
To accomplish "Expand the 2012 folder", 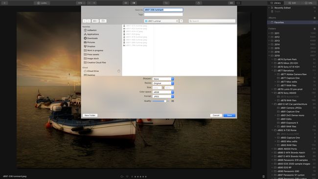I will (x=269, y=37).
